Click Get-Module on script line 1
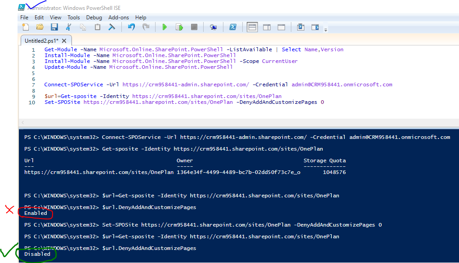 61,49
